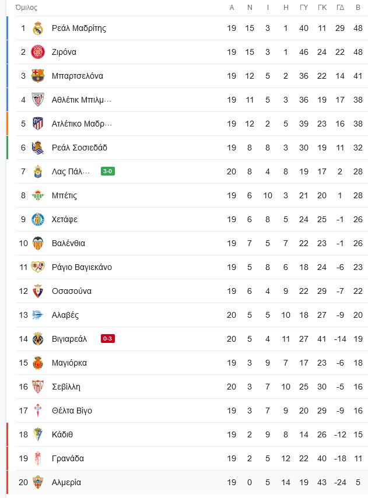Click the Valencia bat logo
368x498 pixels.
38,243
